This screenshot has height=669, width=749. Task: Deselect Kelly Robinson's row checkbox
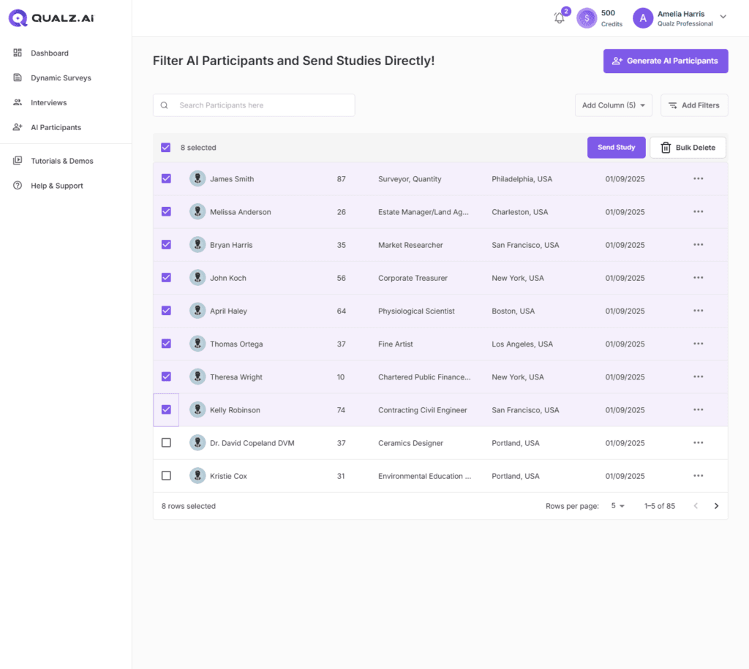coord(166,410)
